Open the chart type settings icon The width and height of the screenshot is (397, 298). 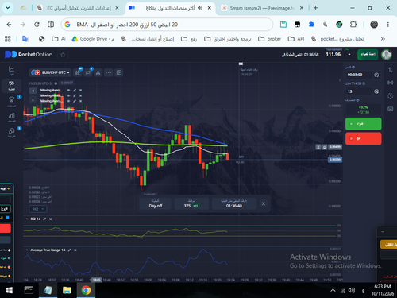pos(78,72)
